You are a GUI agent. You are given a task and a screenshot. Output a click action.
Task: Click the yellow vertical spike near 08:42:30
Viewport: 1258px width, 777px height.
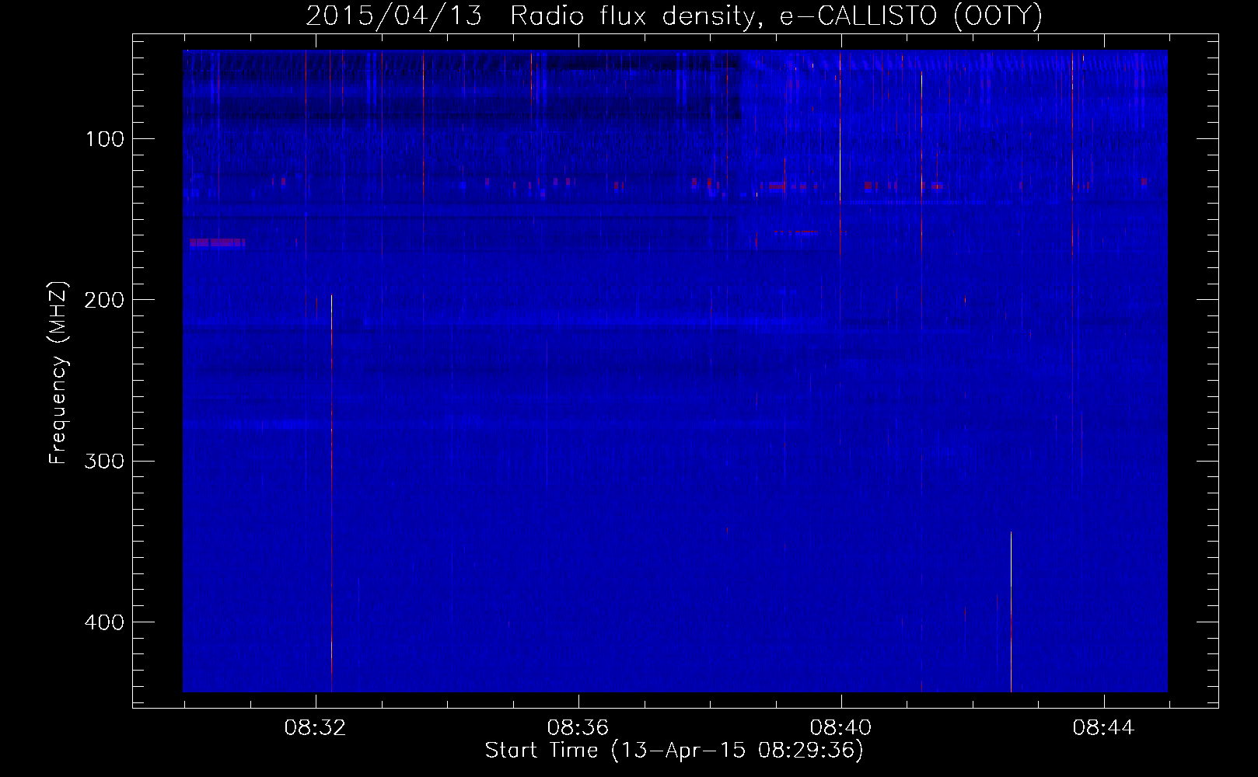(1011, 611)
